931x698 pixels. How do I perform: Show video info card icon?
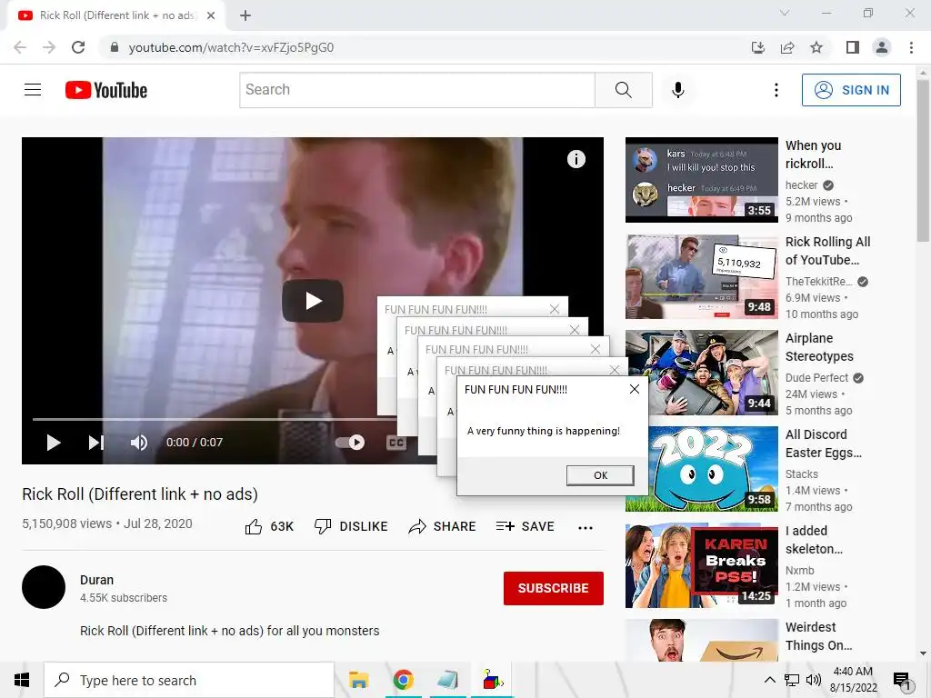[576, 159]
